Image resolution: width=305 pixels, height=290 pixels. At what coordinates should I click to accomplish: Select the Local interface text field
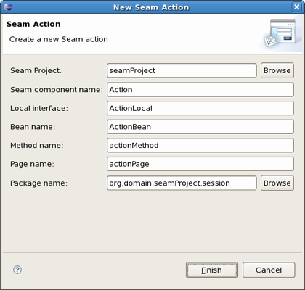pyautogui.click(x=200, y=108)
